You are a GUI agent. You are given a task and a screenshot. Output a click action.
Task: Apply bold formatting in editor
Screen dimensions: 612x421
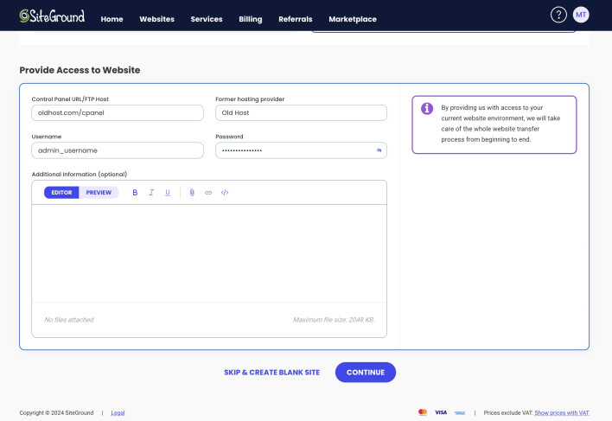tap(135, 193)
